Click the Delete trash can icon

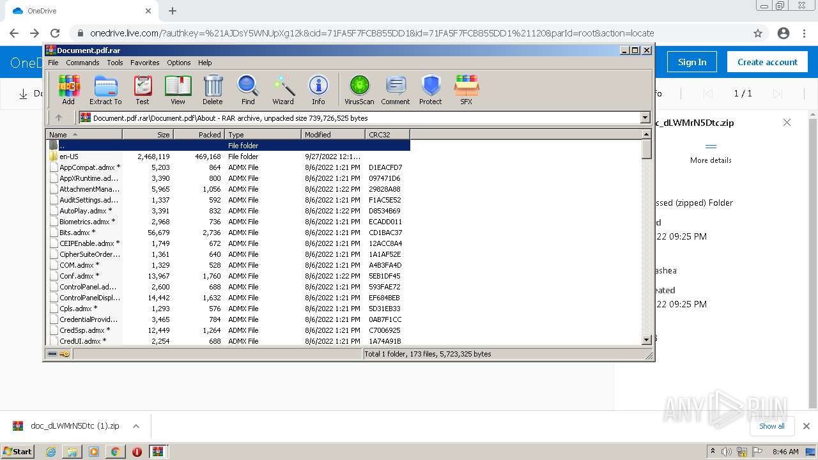[x=213, y=89]
